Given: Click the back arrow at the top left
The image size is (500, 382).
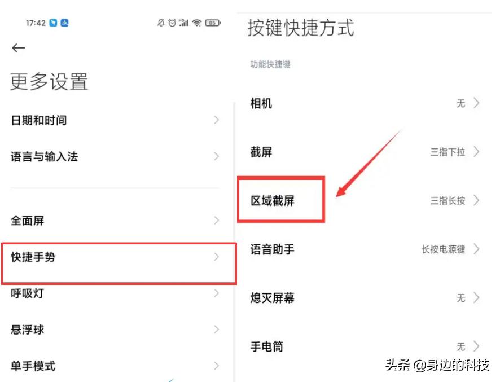Looking at the screenshot, I should [x=17, y=48].
